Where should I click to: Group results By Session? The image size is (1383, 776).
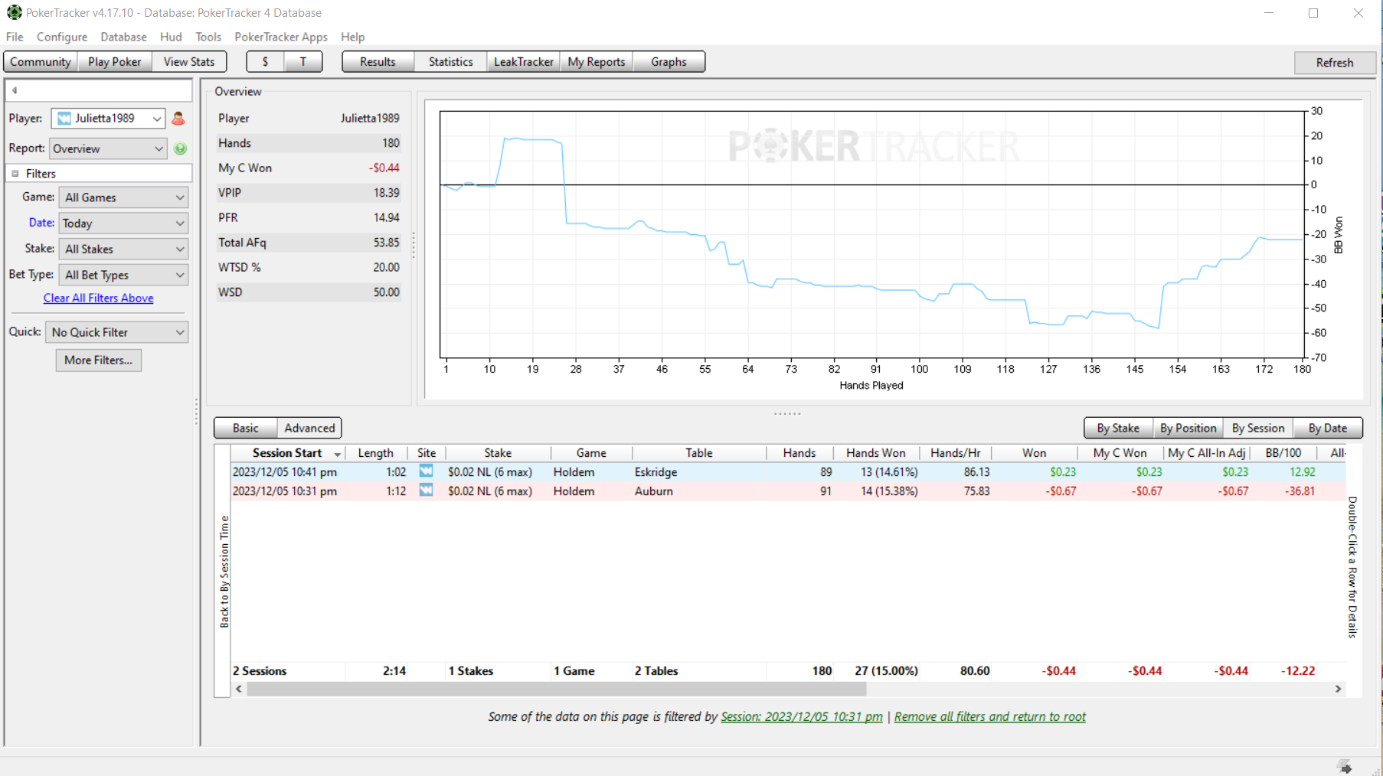(1258, 428)
